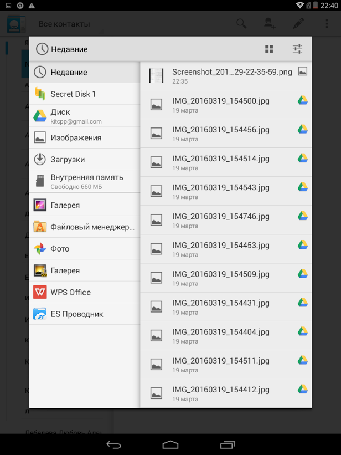Select IMG_20160319_154746.jpg
341x455 pixels.
226,220
